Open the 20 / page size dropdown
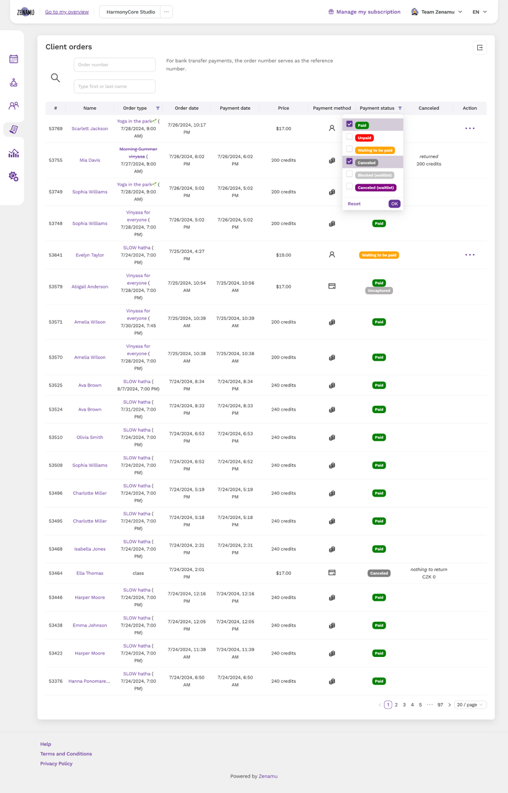508x793 pixels. (470, 705)
